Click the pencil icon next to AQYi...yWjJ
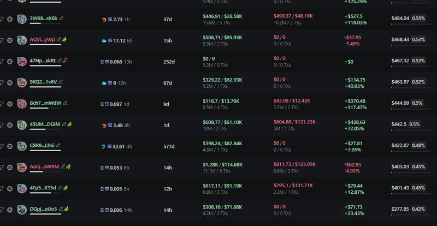Image resolution: width=437 pixels, height=226 pixels. 59,39
